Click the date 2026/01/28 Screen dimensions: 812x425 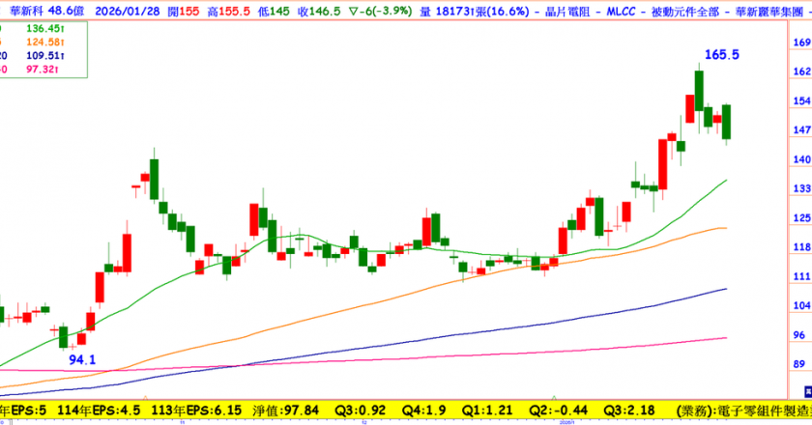(x=128, y=11)
